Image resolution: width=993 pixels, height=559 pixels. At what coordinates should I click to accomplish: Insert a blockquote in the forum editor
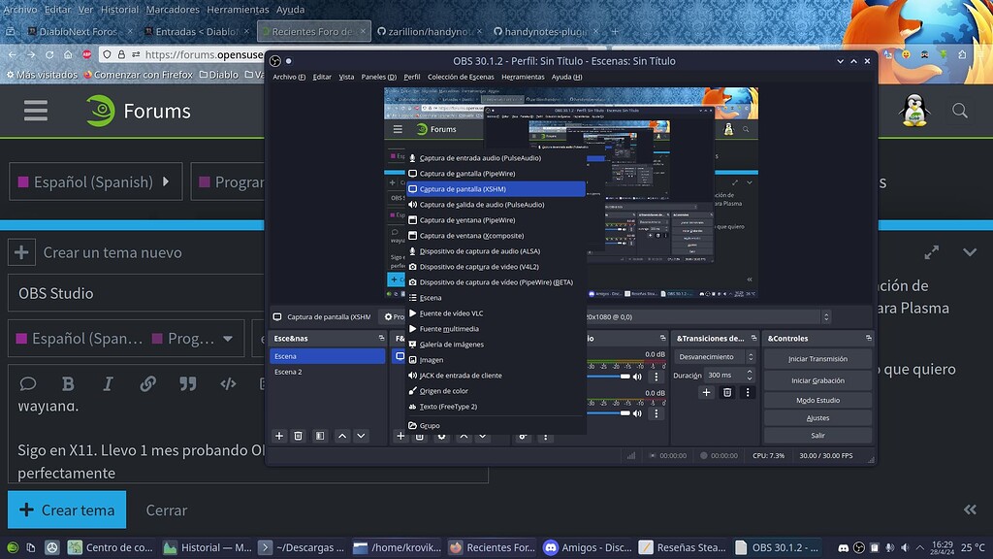[x=185, y=383]
